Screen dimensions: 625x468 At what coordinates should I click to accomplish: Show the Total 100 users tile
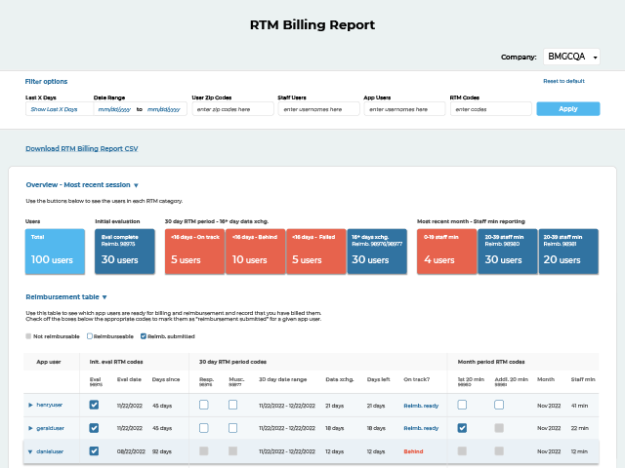(55, 252)
